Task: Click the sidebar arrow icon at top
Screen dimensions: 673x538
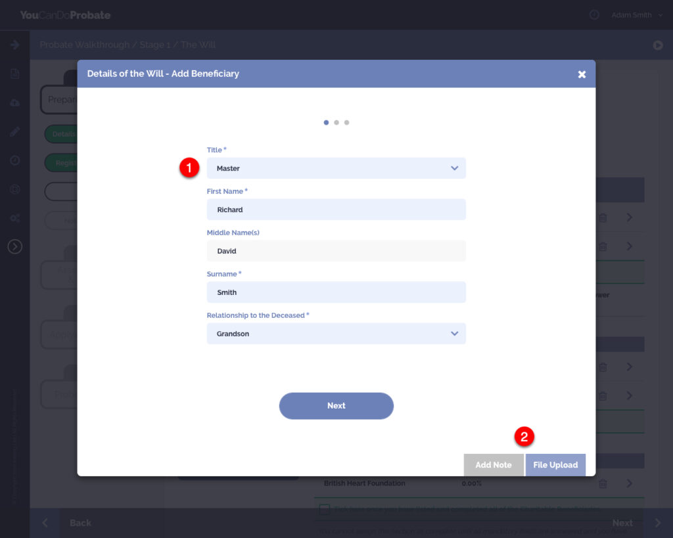Action: [15, 45]
